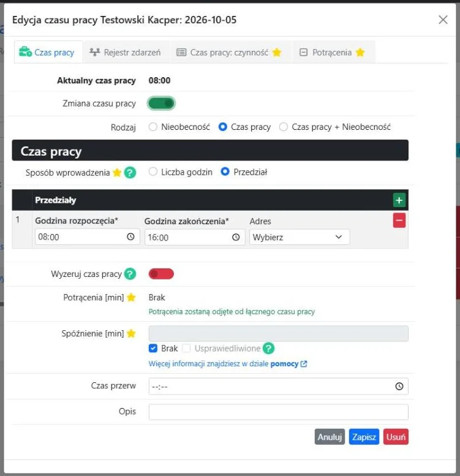460x476 pixels.
Task: Click help icon next to Wyzeruj czas pracy
Action: (x=130, y=274)
